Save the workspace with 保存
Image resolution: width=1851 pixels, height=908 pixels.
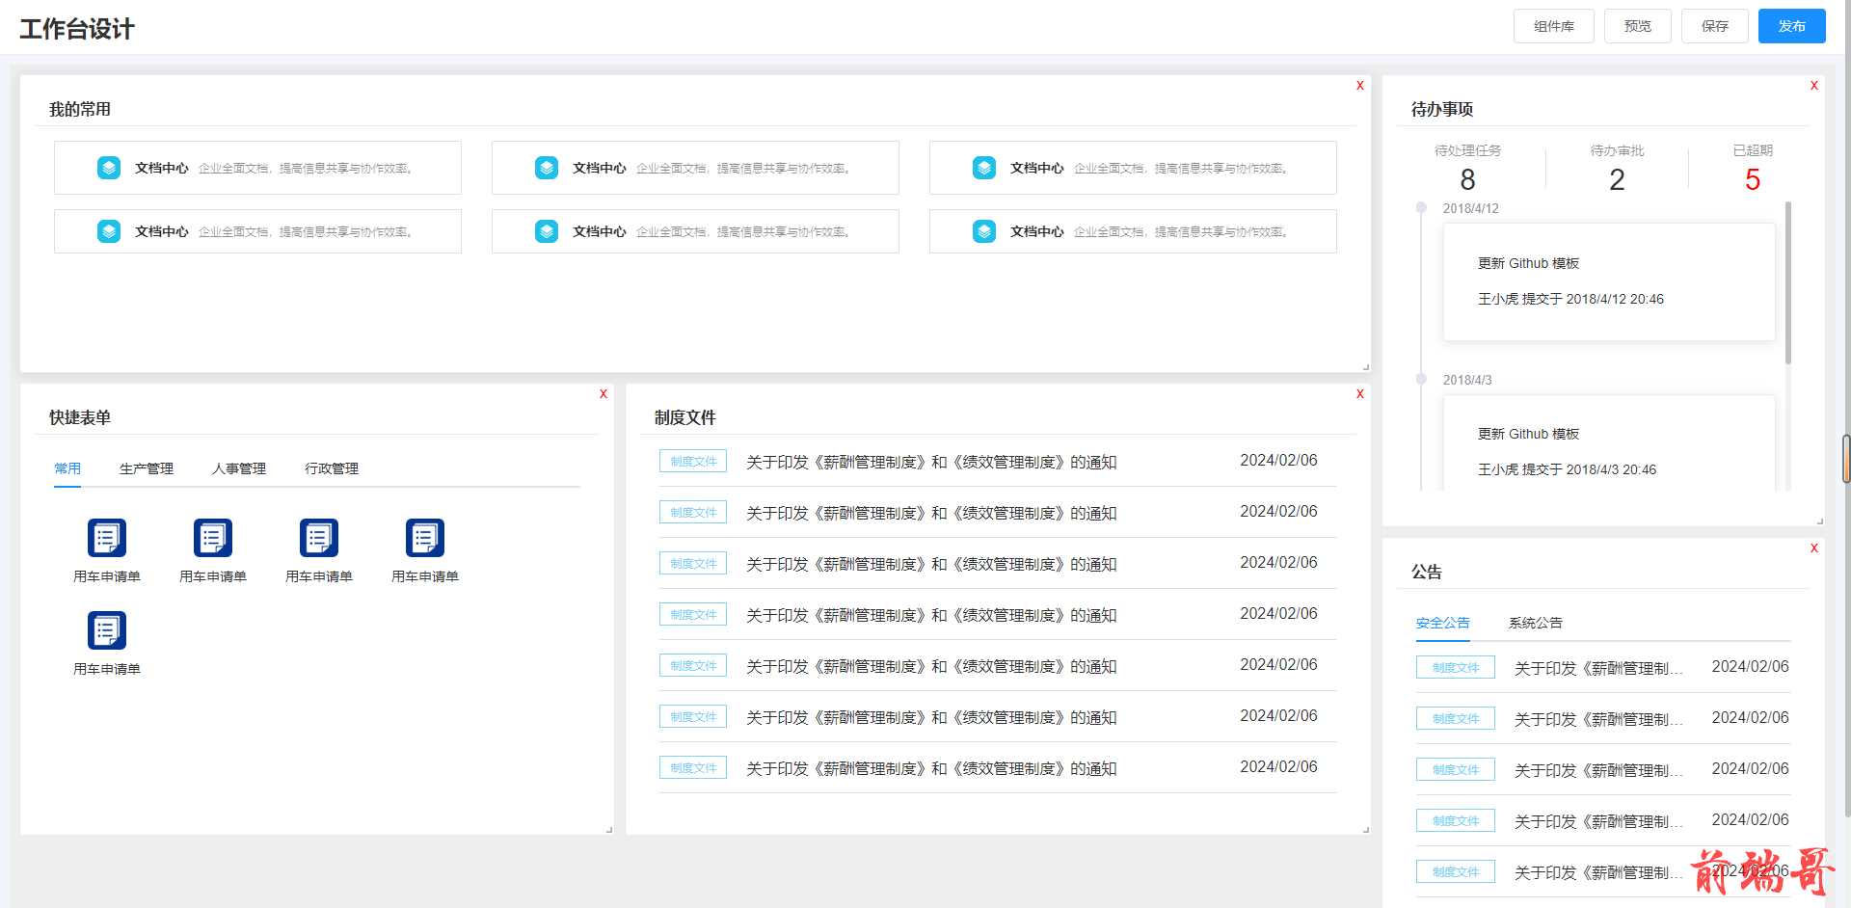point(1714,26)
